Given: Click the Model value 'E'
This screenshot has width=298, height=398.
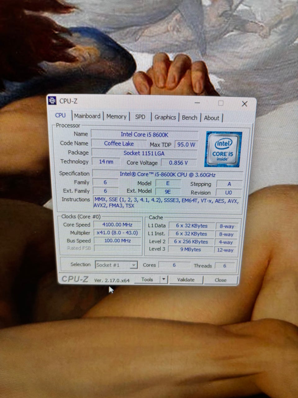Looking at the screenshot, I should [168, 183].
